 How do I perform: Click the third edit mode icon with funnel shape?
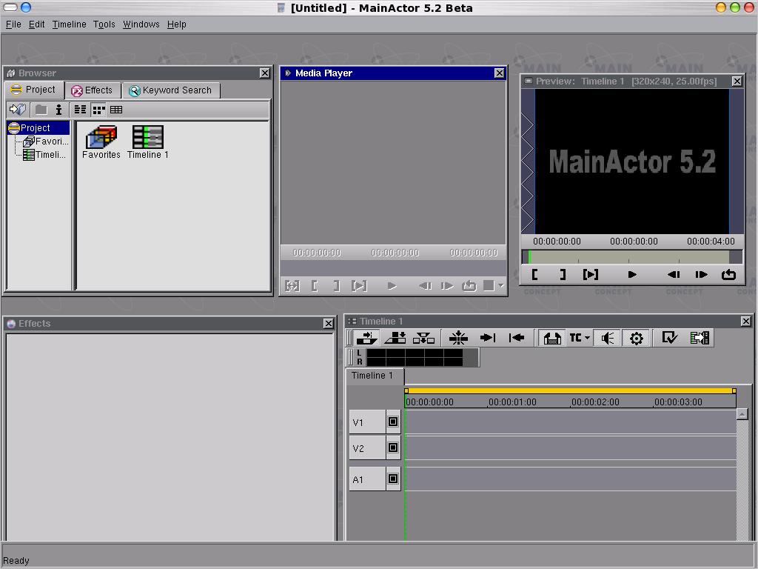pyautogui.click(x=423, y=338)
